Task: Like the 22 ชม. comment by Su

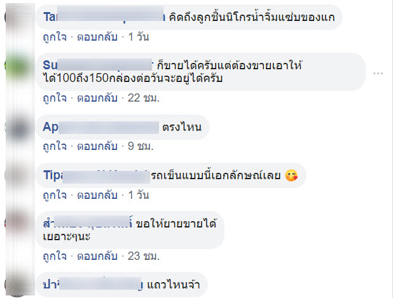Action: point(55,98)
